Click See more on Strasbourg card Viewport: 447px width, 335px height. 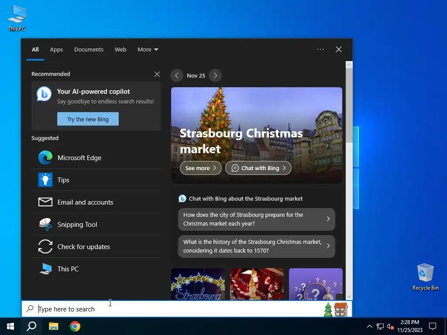(201, 168)
